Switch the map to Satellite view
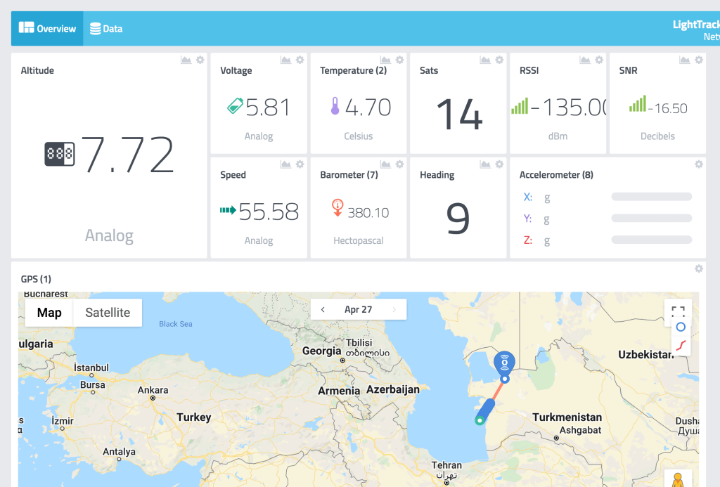Image resolution: width=720 pixels, height=487 pixels. 108,313
